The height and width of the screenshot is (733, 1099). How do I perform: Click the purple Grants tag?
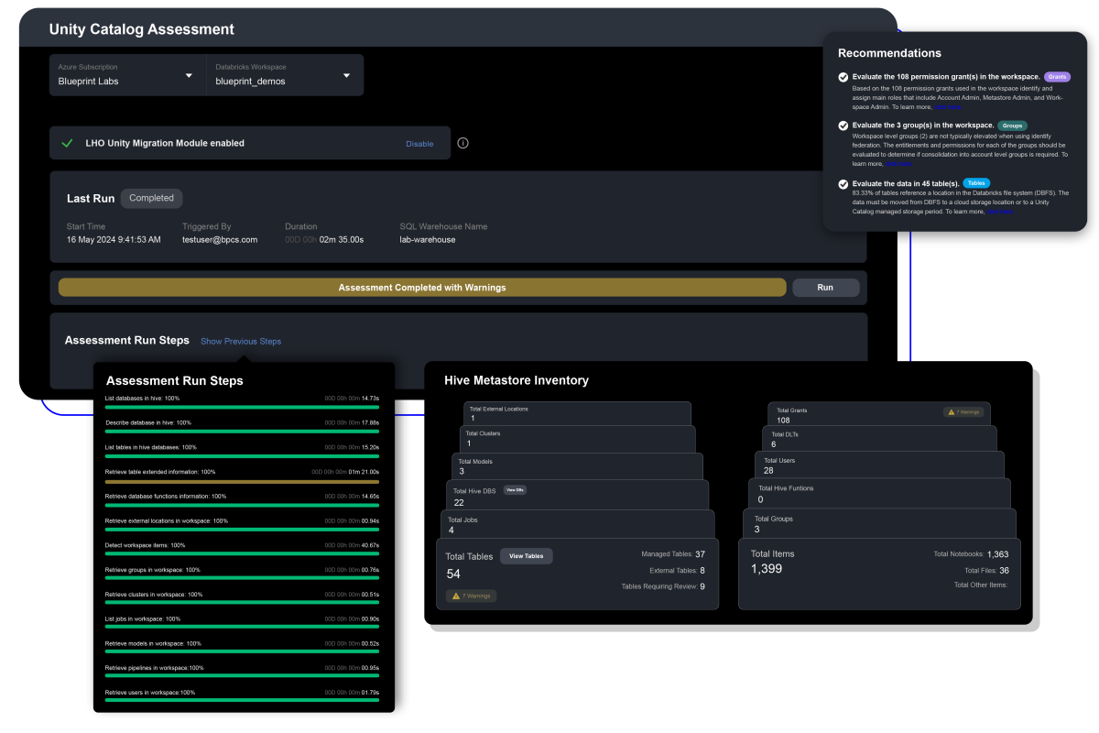click(1057, 77)
